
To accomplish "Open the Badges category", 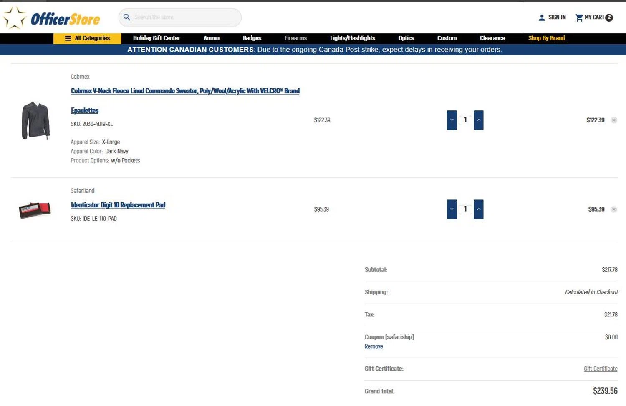I will click(252, 38).
